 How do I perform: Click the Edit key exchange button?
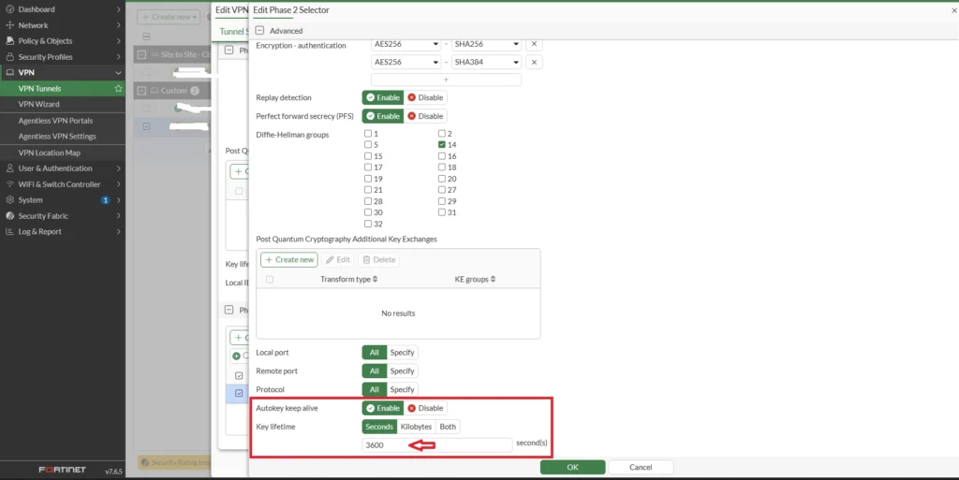[338, 259]
